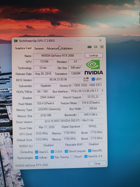The image size is (140, 187).
Task: Click the Subvendor value Gigabyte
Action: tap(46, 86)
